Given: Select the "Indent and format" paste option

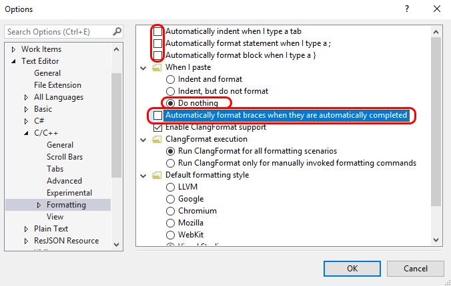Looking at the screenshot, I should coord(170,79).
